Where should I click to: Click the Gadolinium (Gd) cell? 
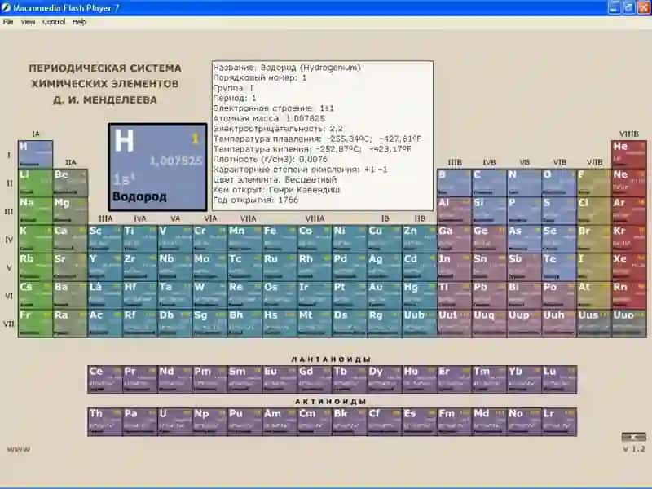pos(315,380)
